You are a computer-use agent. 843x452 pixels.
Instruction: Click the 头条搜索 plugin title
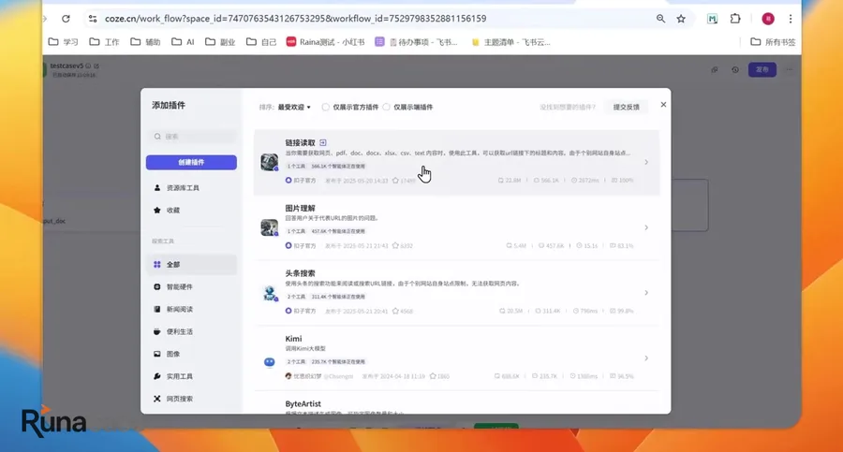coord(300,273)
